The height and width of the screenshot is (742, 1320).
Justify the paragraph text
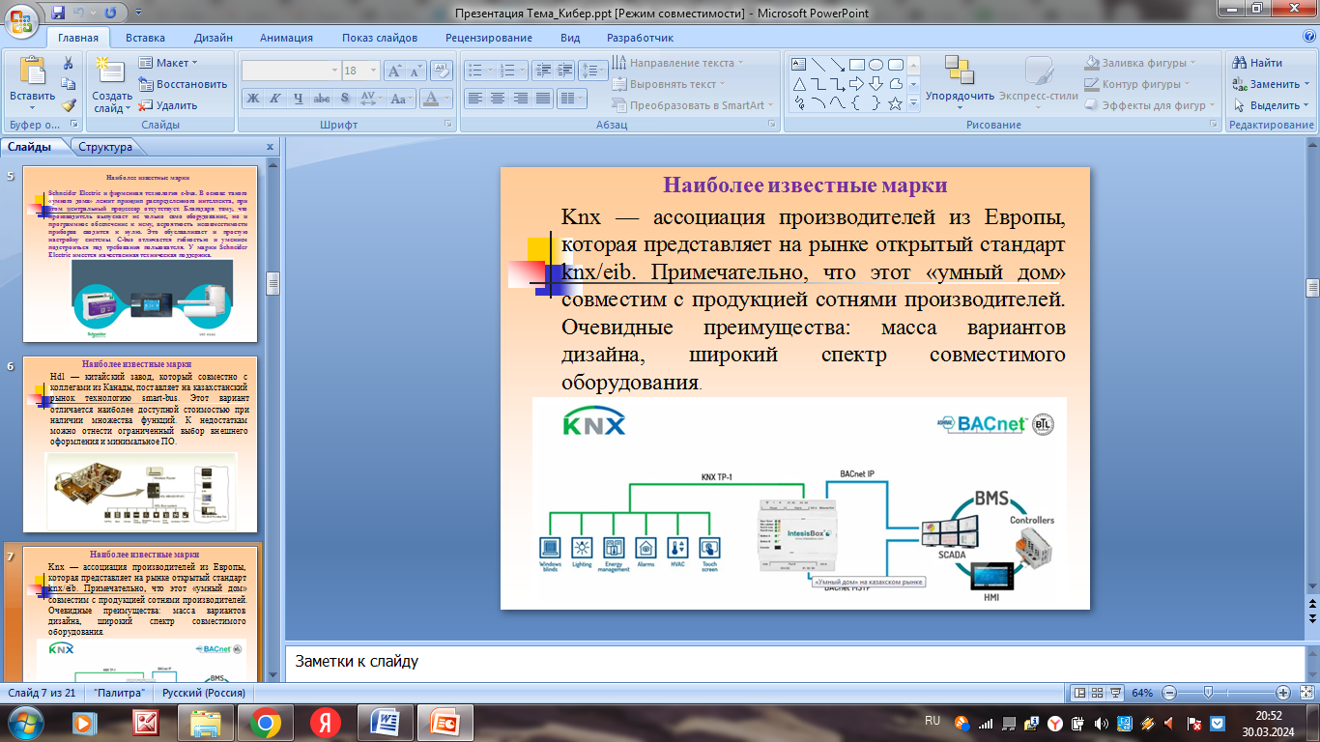tap(542, 98)
